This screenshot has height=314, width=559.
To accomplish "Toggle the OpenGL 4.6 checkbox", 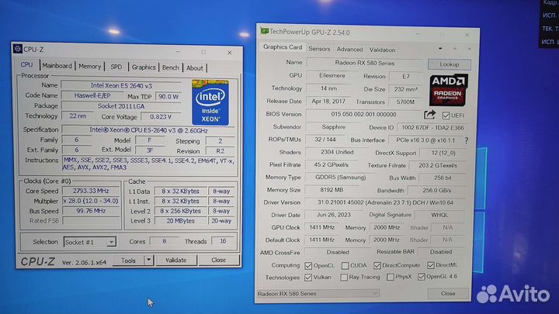I will [422, 277].
